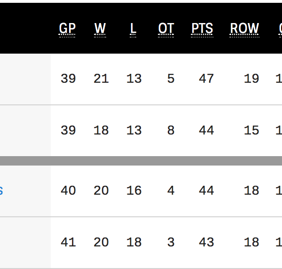Select the L column header
Screen dimensions: 282x269
[x=133, y=29]
